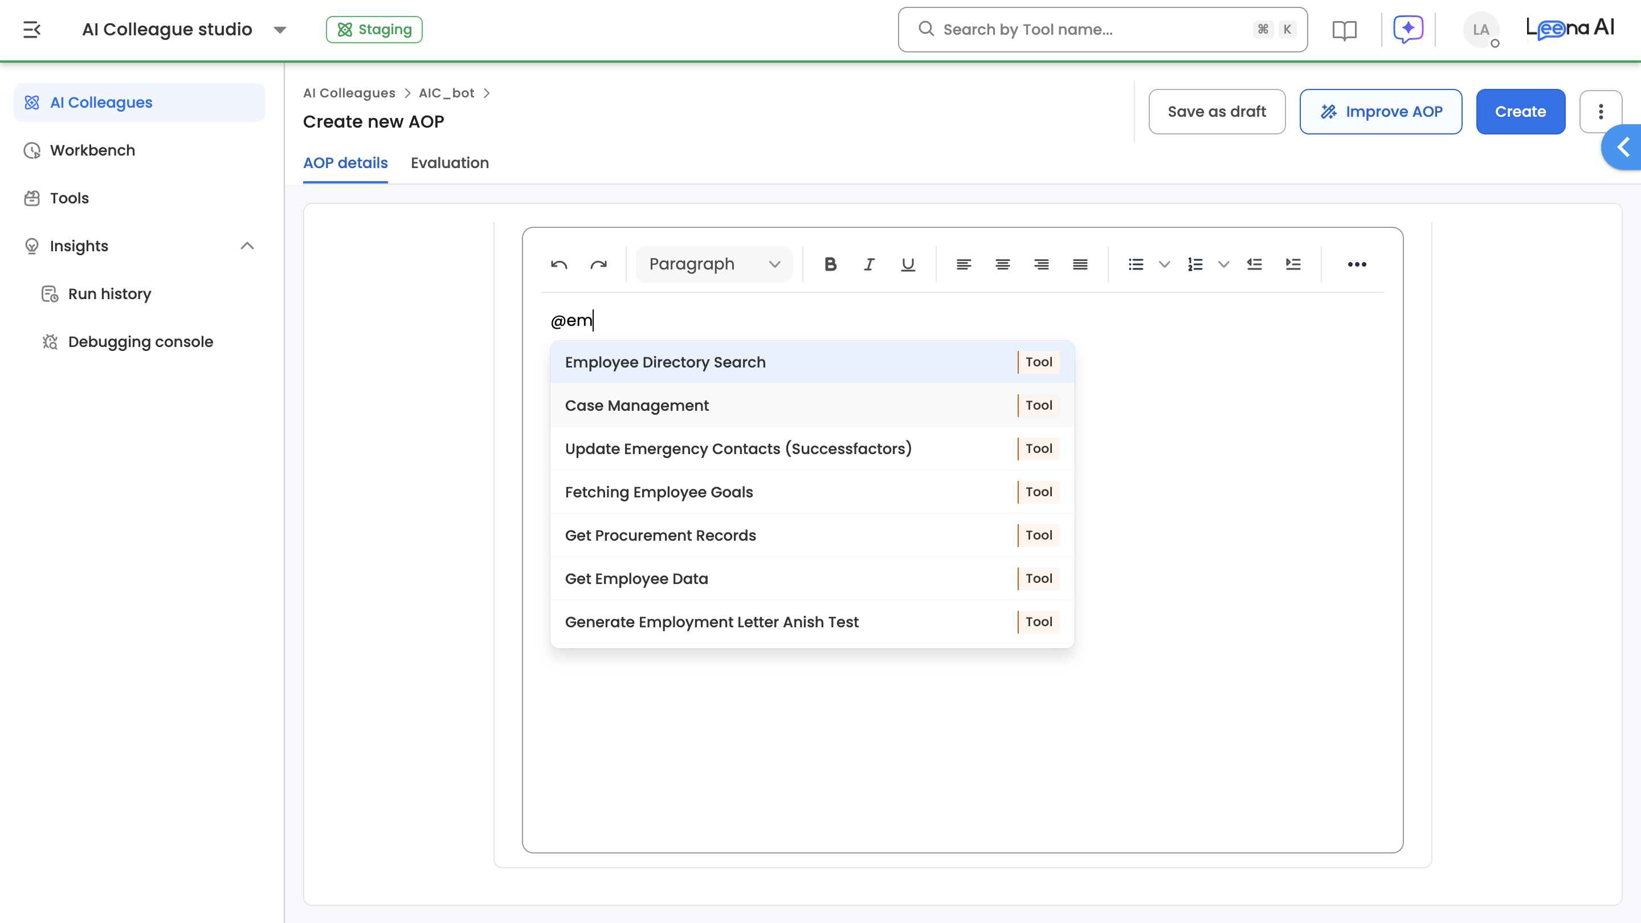Click the Create button
Viewport: 1641px width, 923px height.
pyautogui.click(x=1521, y=112)
